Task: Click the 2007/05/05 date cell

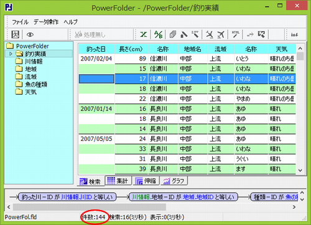Action: pos(96,139)
